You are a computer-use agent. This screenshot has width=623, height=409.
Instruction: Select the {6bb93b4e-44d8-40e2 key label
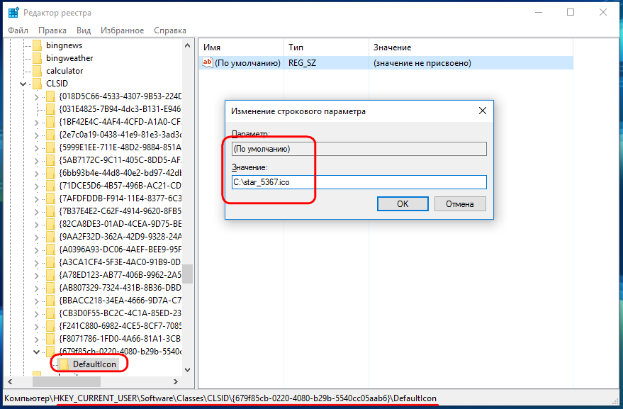pos(120,172)
